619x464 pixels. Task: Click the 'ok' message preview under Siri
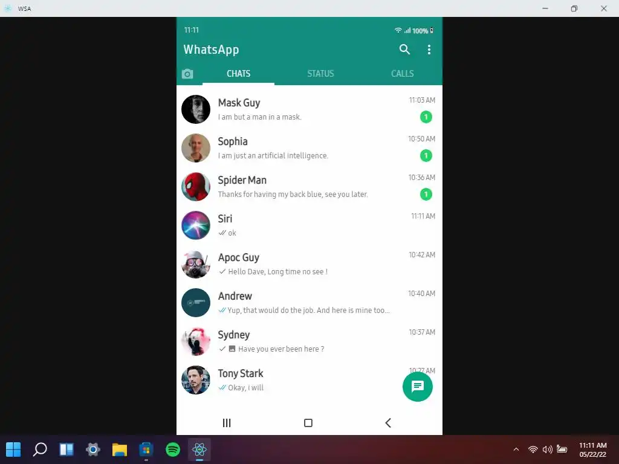click(x=232, y=233)
